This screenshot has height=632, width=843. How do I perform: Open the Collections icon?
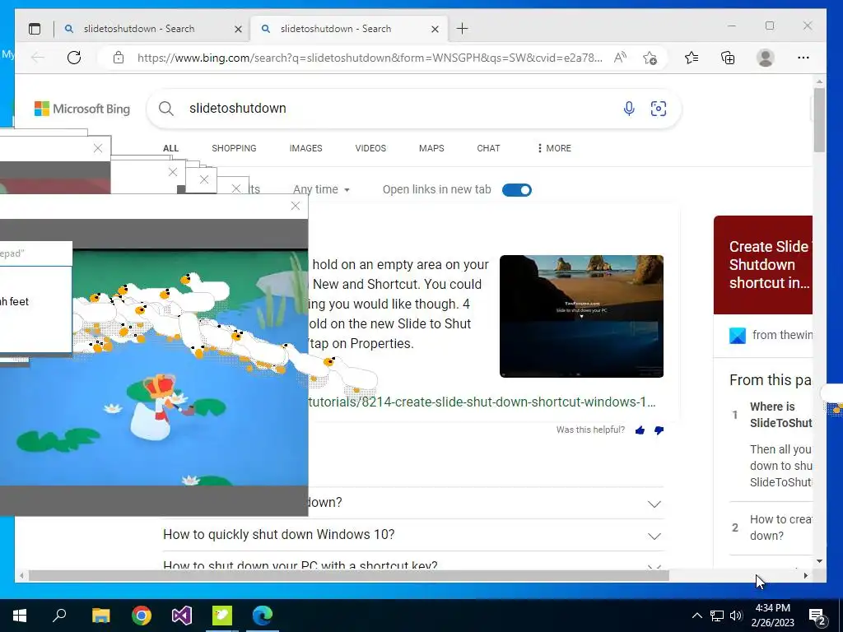728,58
